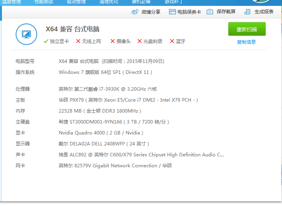Click the red X beside 摄像头

coord(113,41)
